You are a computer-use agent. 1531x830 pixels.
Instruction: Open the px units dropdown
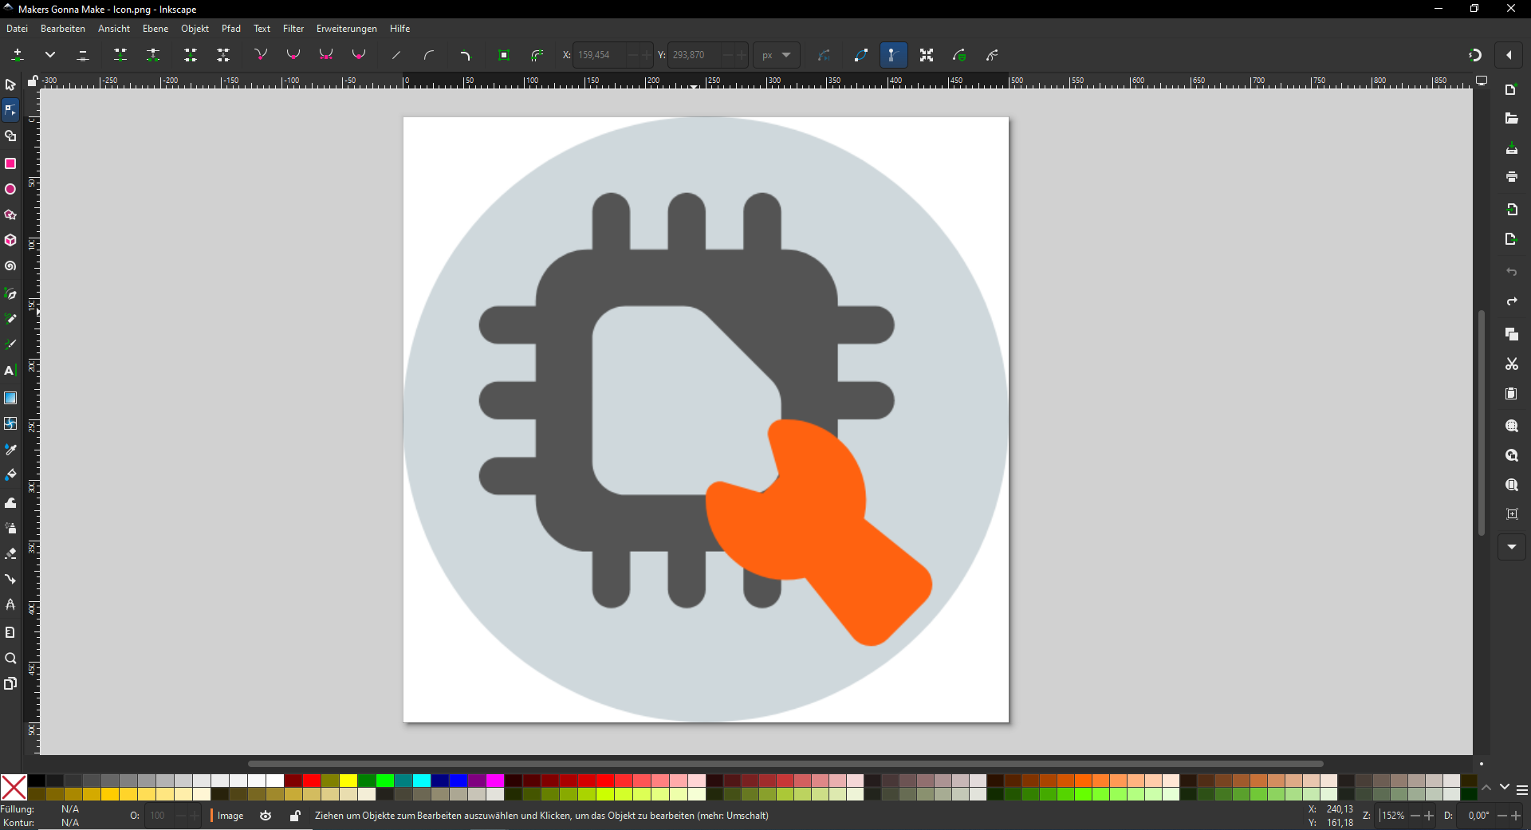[776, 55]
